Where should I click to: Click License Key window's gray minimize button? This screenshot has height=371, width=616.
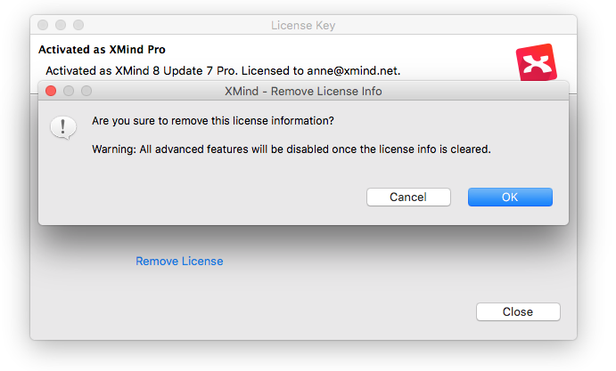pos(61,25)
